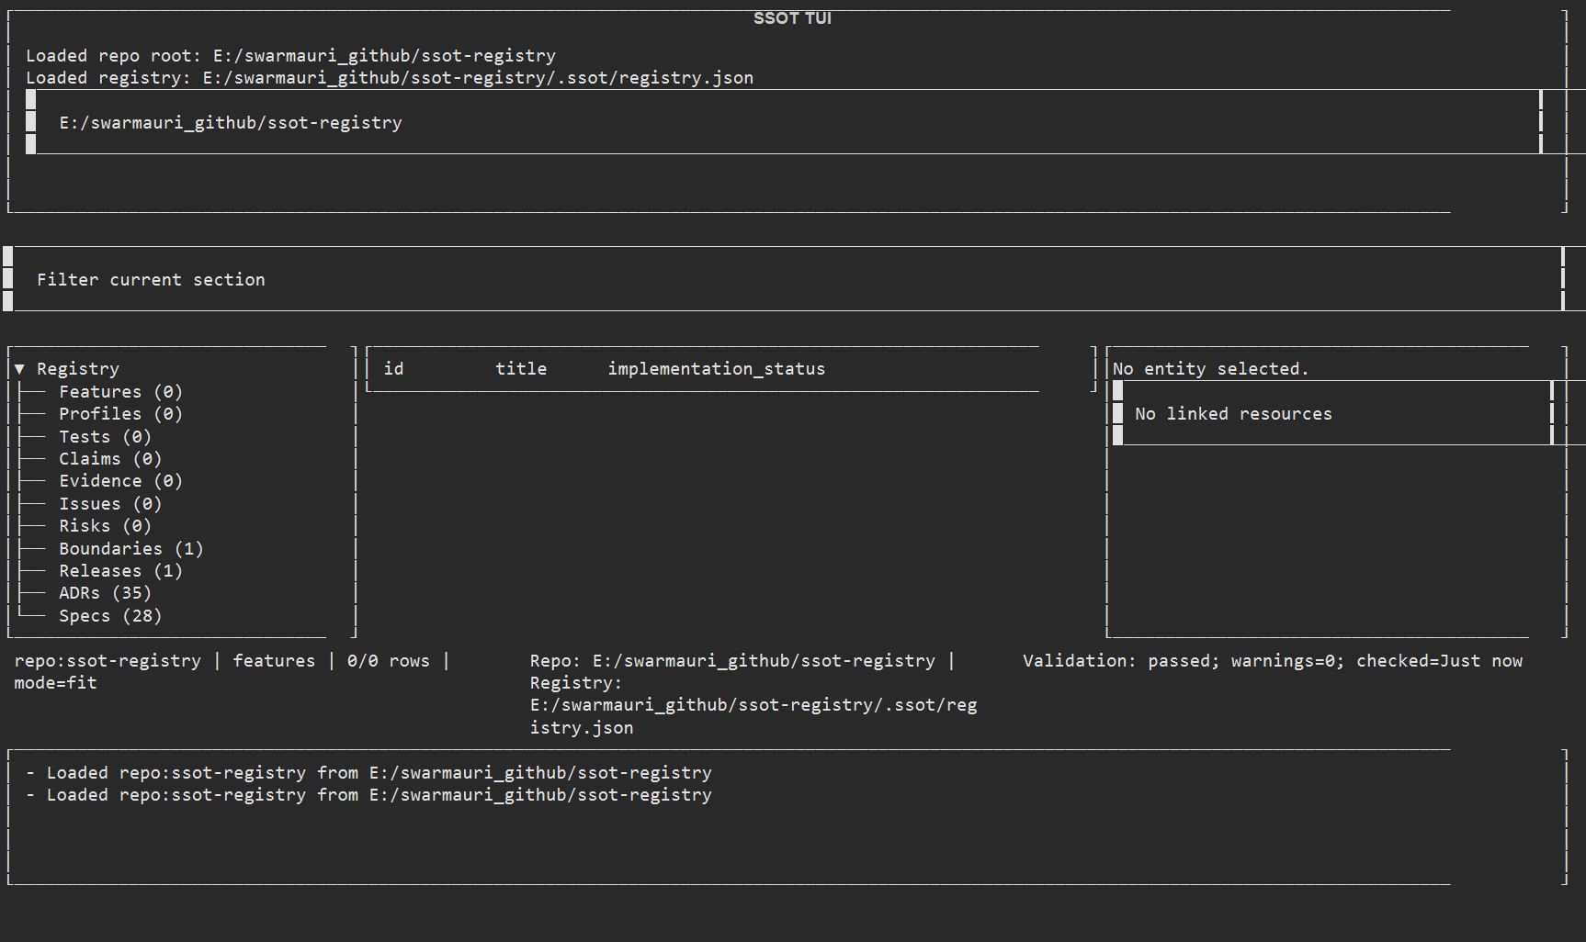Click the repo path input E:/swarmauri_github/ssot-registry
This screenshot has height=942, width=1586.
point(785,122)
